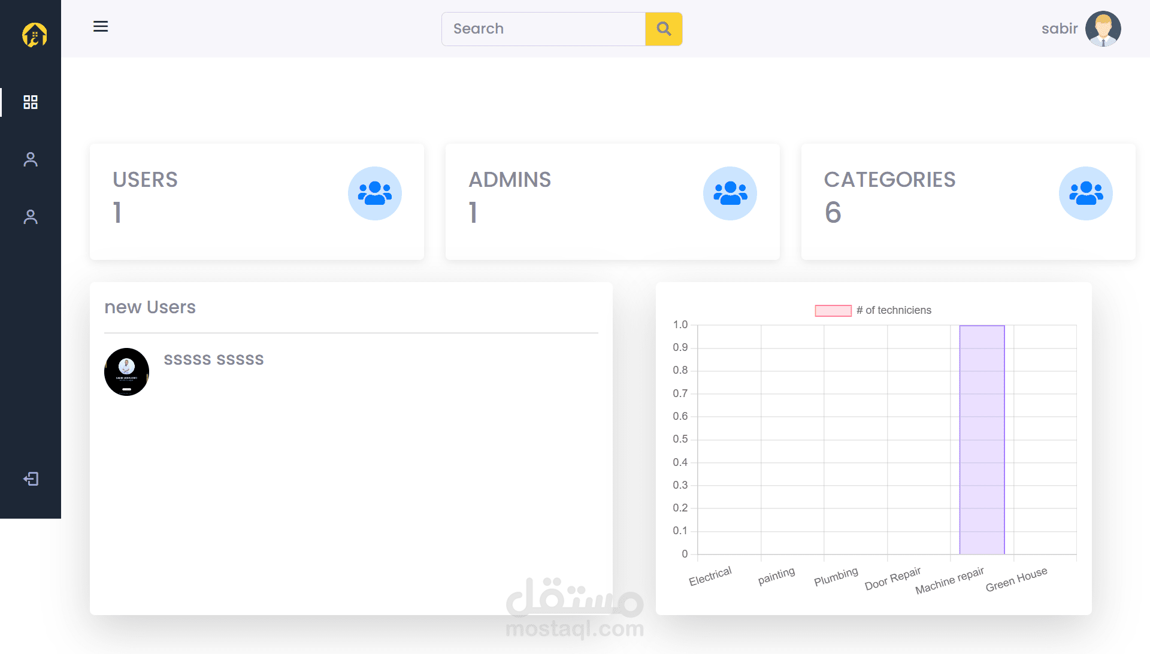
Task: Click the lower person icon in sidebar
Action: tap(31, 217)
